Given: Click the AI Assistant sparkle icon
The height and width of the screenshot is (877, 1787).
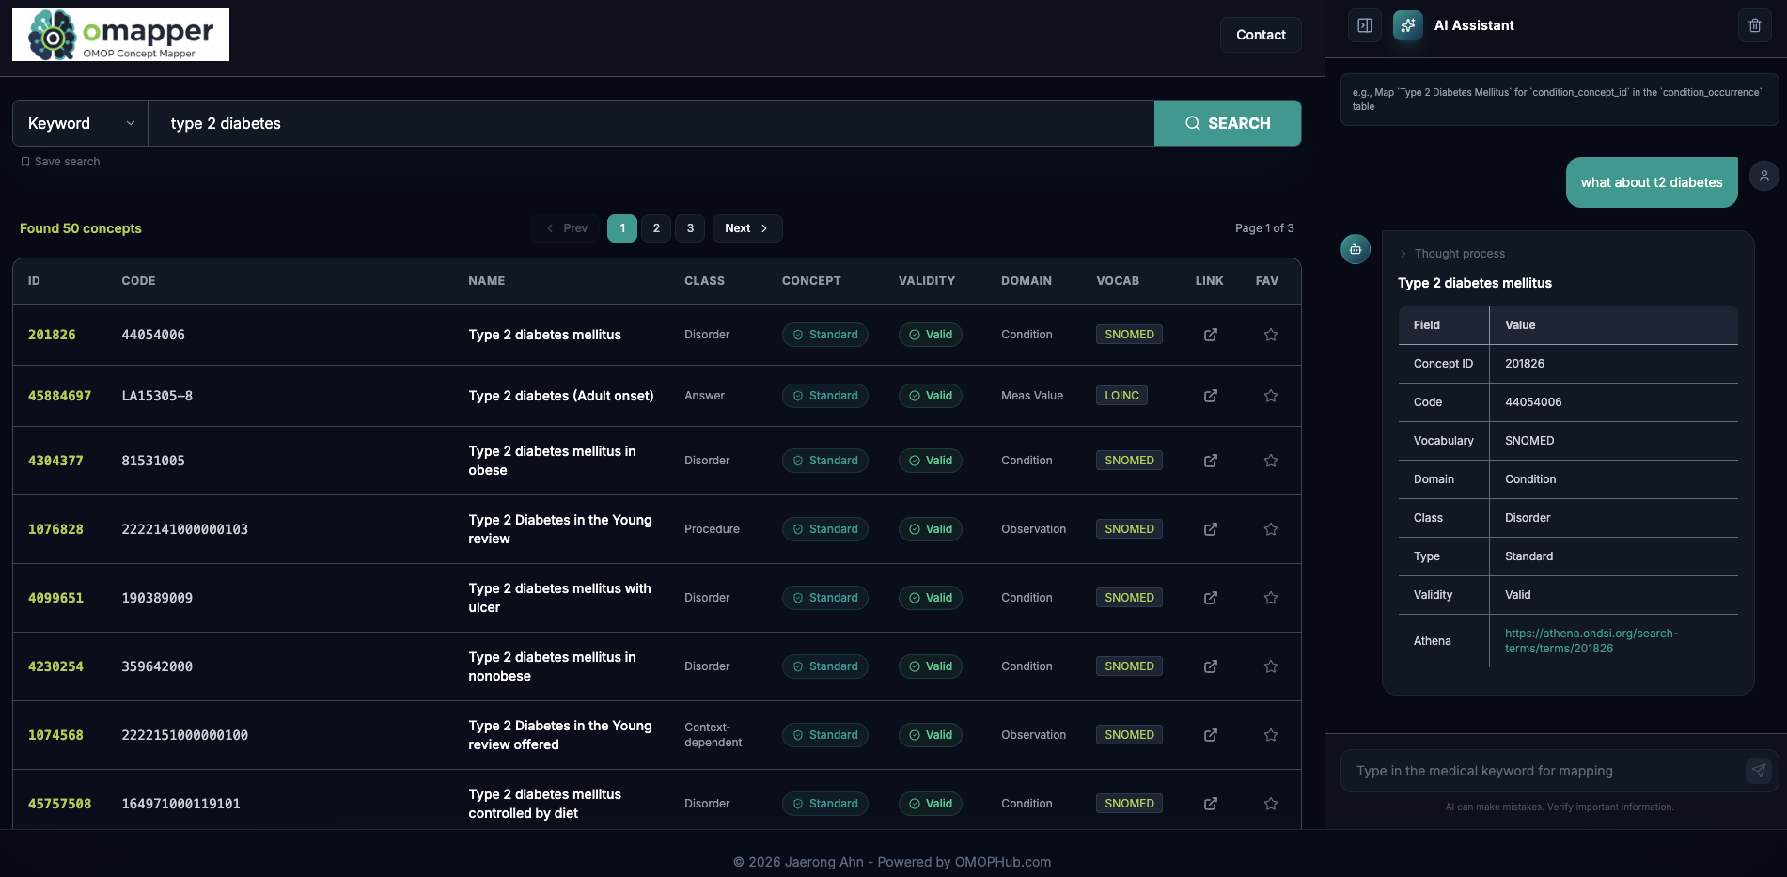Looking at the screenshot, I should (x=1408, y=25).
